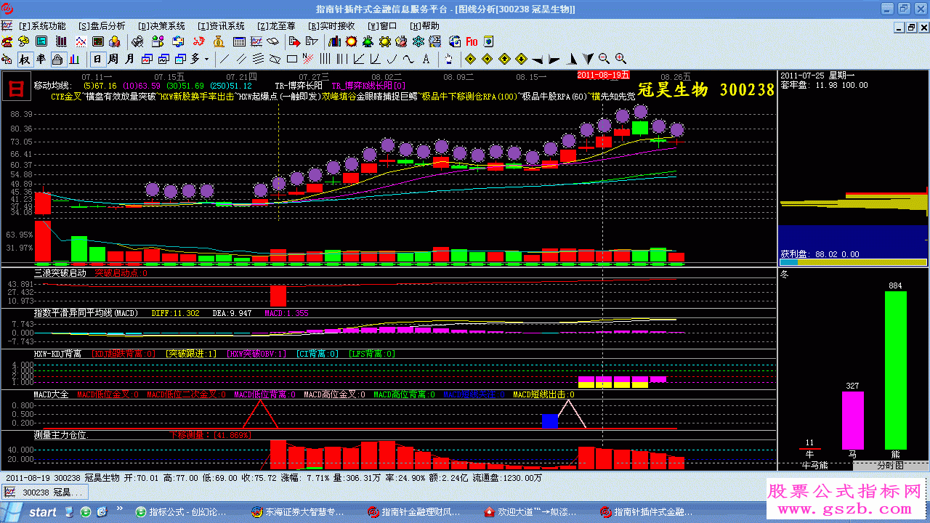The image size is (930, 523).
Task: Switch to the 分时图 tab
Action: tap(889, 465)
